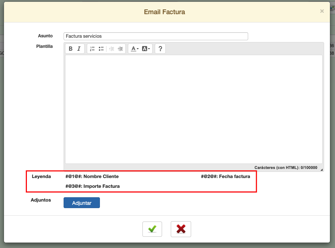
Task: Grab the editor resize handle corner
Action: click(x=321, y=169)
